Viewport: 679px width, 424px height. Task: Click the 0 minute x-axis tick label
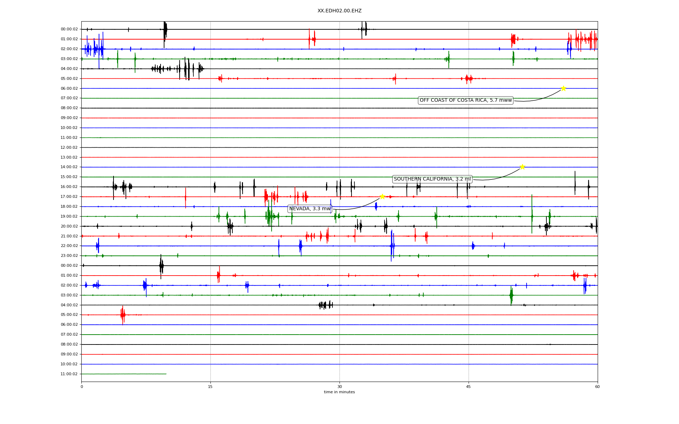point(82,387)
